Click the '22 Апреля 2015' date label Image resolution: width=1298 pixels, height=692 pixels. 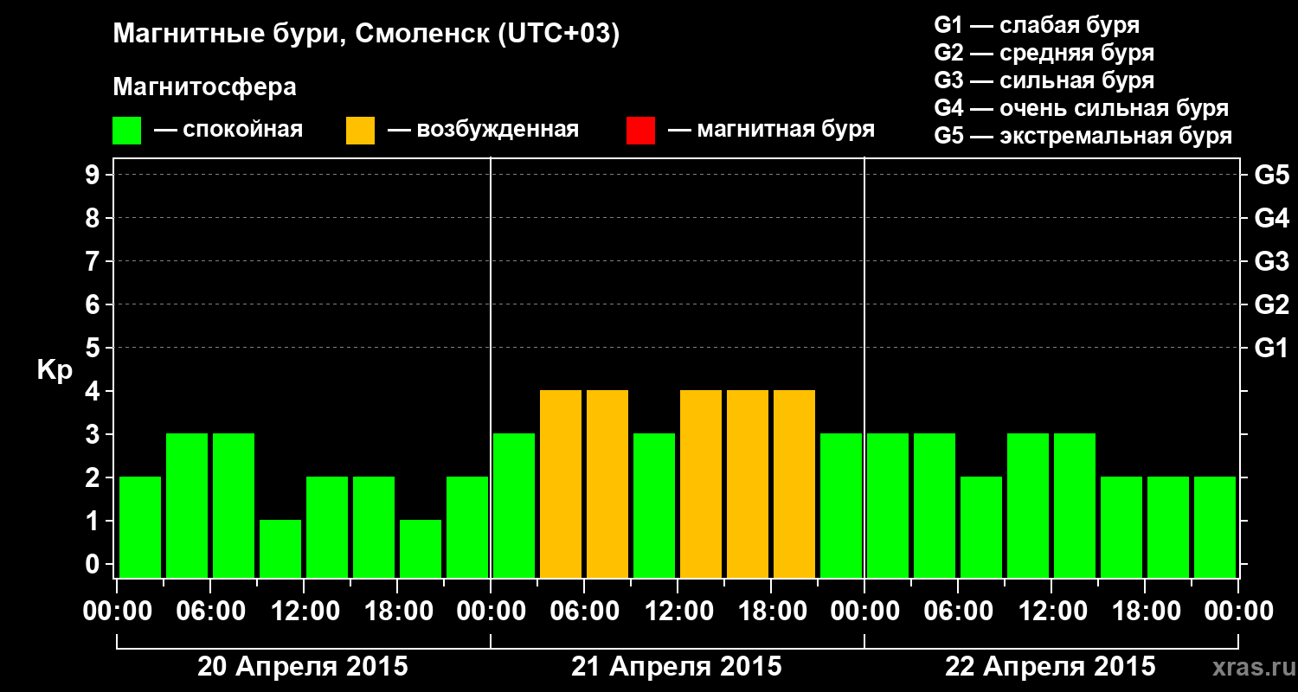(x=1051, y=667)
